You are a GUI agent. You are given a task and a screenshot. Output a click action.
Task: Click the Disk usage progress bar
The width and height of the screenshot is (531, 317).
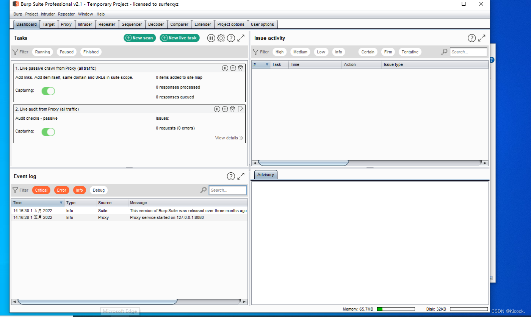[x=469, y=309]
